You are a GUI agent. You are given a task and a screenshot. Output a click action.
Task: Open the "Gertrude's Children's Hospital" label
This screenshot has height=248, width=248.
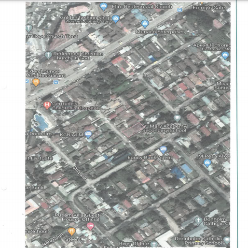[75, 106]
